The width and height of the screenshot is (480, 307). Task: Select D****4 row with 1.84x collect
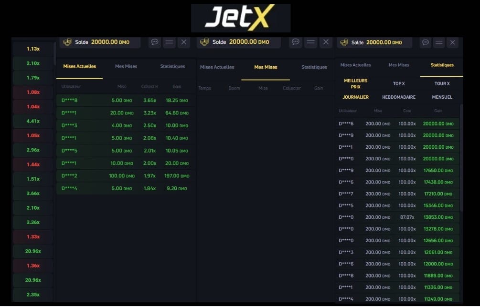click(125, 188)
